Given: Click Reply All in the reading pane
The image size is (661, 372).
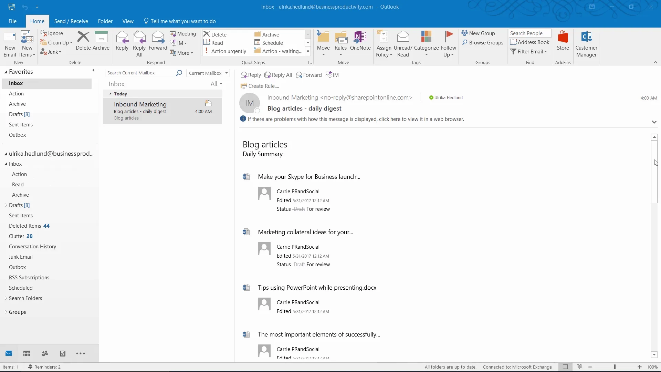Looking at the screenshot, I should 279,75.
